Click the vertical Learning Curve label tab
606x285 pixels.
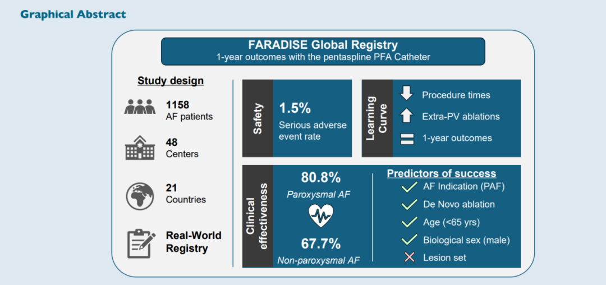(x=377, y=118)
